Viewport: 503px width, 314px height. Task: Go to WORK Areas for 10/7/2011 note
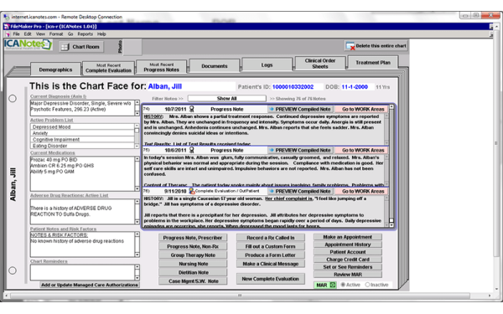click(360, 109)
